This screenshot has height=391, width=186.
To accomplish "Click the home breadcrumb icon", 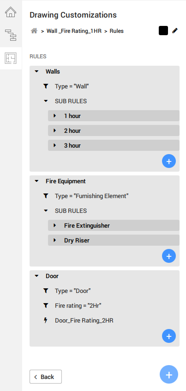I will pyautogui.click(x=34, y=31).
